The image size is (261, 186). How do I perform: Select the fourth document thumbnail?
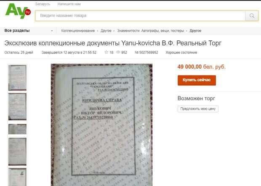[17, 151]
